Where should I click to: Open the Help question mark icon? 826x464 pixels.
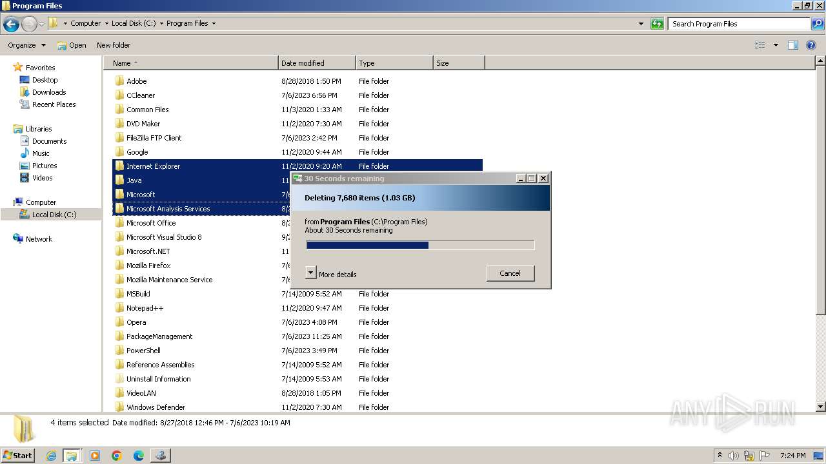pos(811,45)
